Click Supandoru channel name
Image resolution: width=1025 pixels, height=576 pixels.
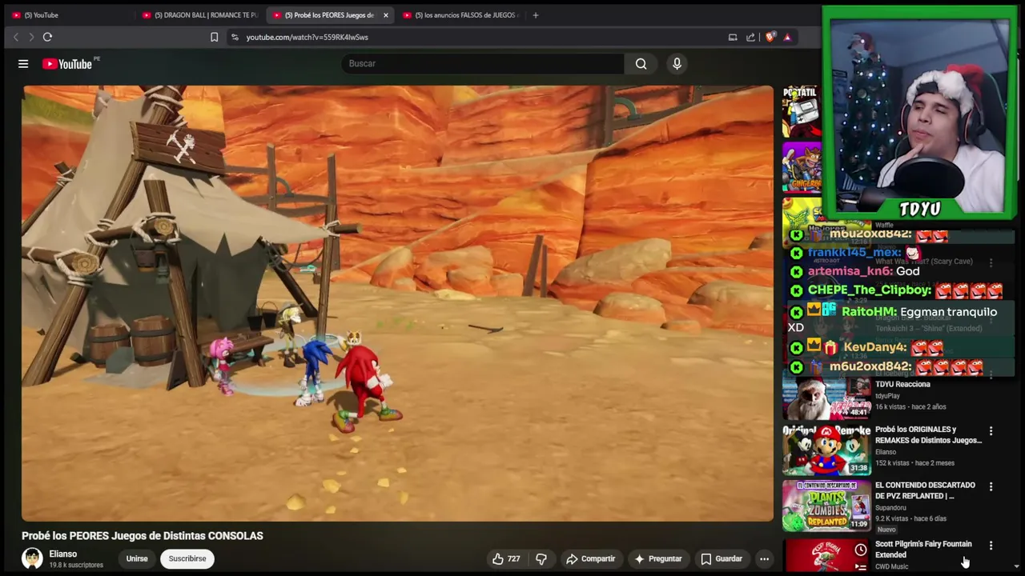click(890, 507)
